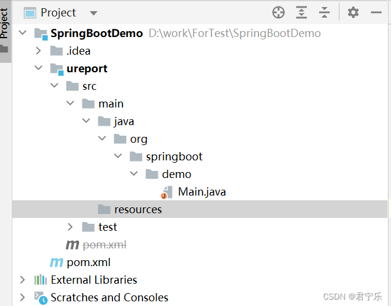The height and width of the screenshot is (306, 391).
Task: Expand the External Libraries node chevron
Action: [x=22, y=280]
